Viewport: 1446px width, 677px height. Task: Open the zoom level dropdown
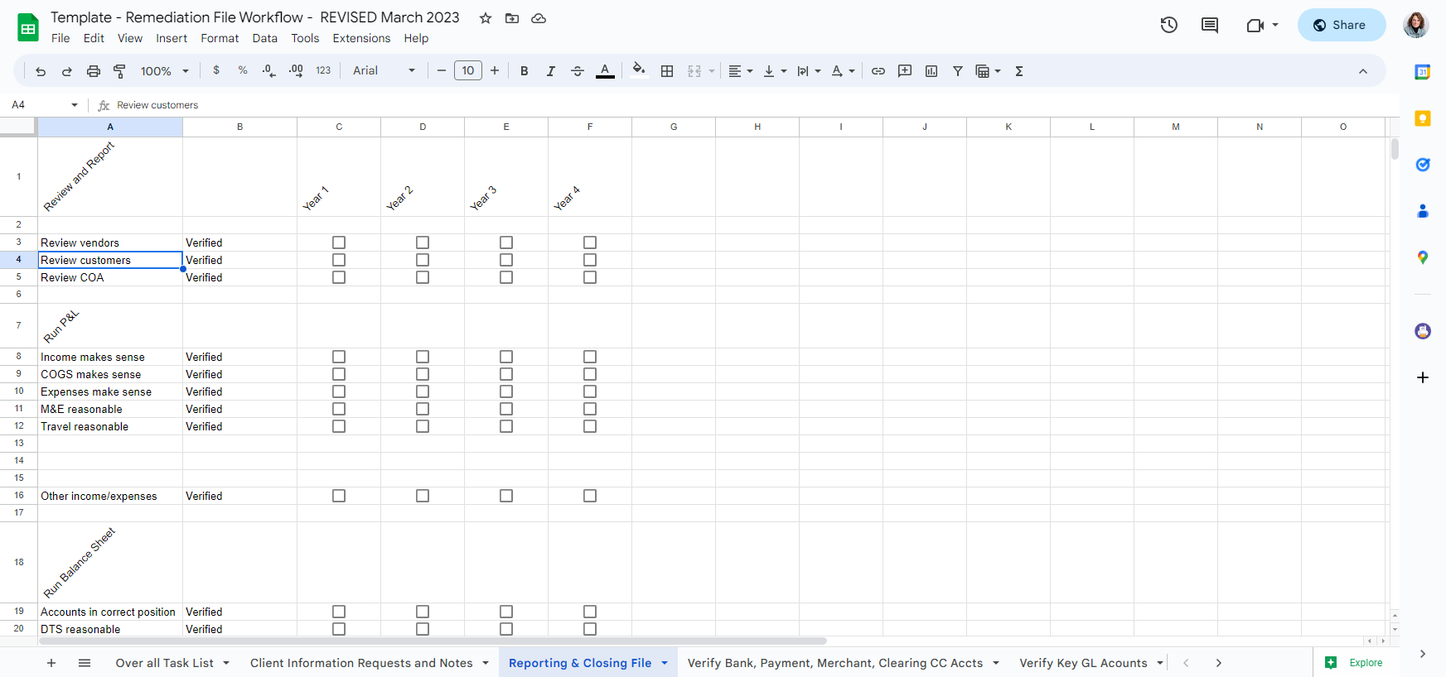pos(165,71)
